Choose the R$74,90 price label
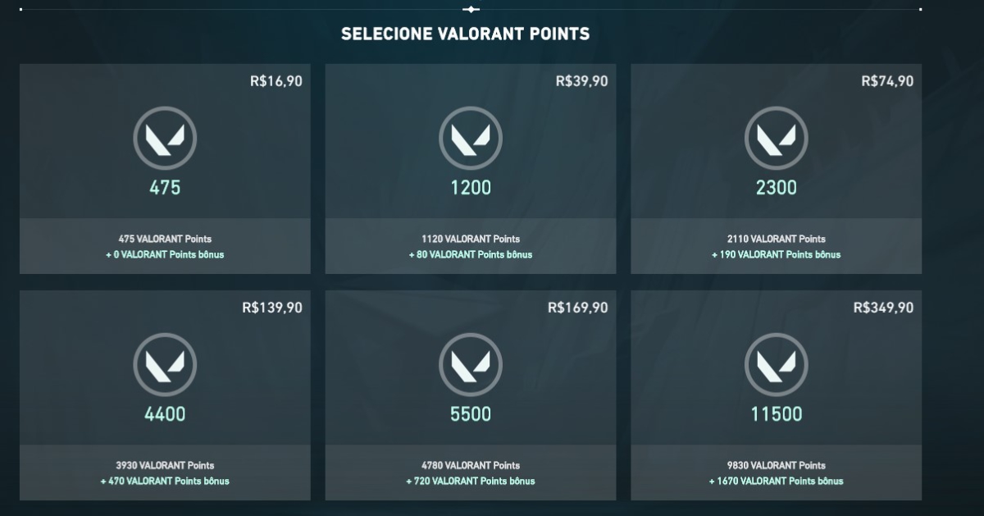Image resolution: width=984 pixels, height=516 pixels. (887, 81)
